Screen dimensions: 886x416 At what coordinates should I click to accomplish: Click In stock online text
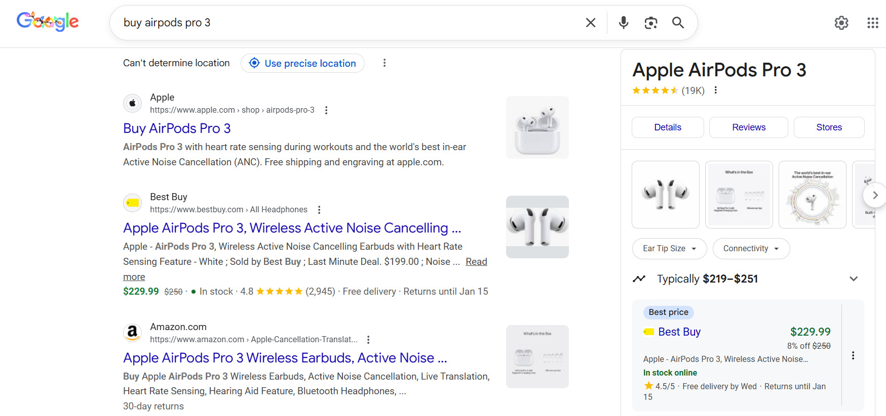pyautogui.click(x=670, y=373)
